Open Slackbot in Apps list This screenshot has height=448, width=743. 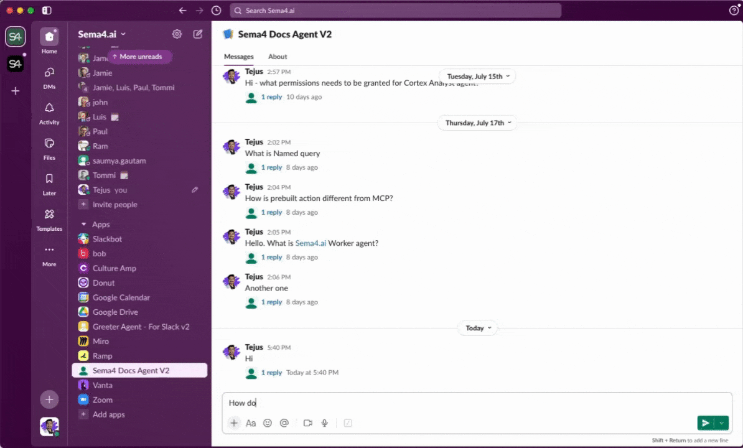click(x=139, y=239)
